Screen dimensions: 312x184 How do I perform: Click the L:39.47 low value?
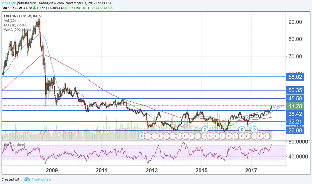[93, 8]
